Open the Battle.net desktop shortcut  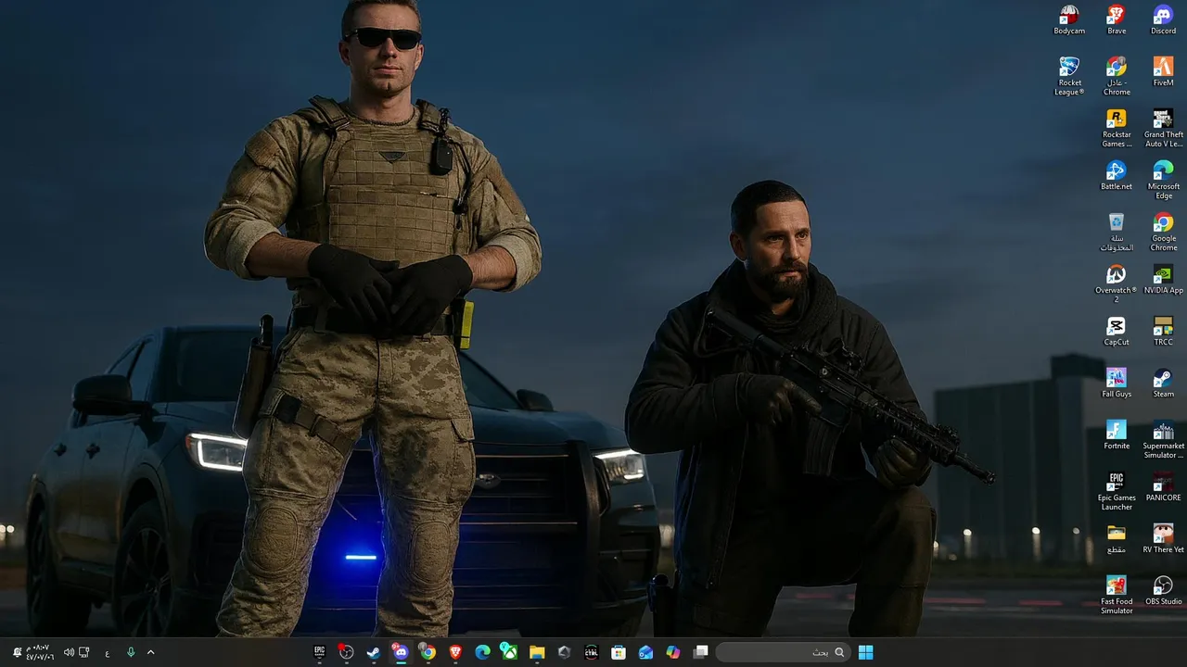pyautogui.click(x=1117, y=176)
